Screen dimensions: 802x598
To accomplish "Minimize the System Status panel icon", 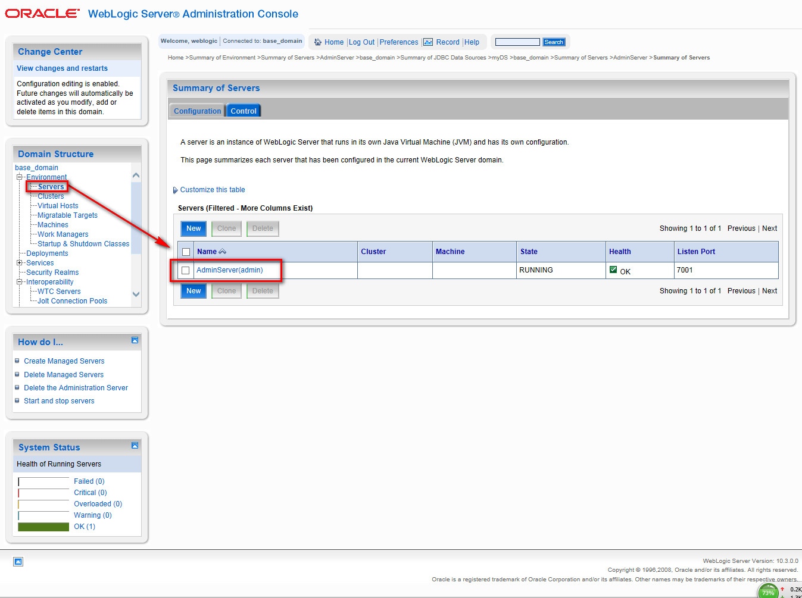I will (x=135, y=446).
